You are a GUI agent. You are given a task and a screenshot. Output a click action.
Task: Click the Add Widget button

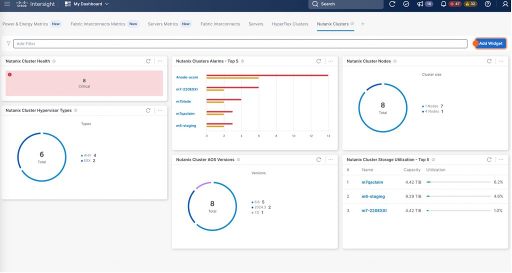click(490, 43)
